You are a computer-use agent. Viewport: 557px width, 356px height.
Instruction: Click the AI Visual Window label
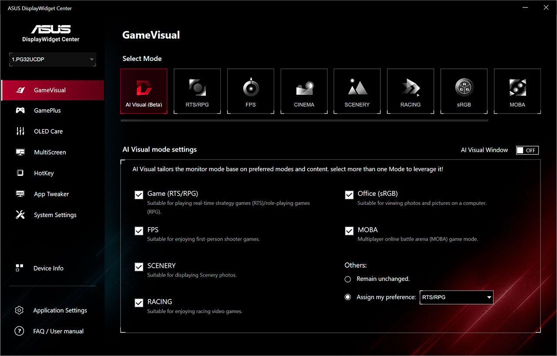484,150
